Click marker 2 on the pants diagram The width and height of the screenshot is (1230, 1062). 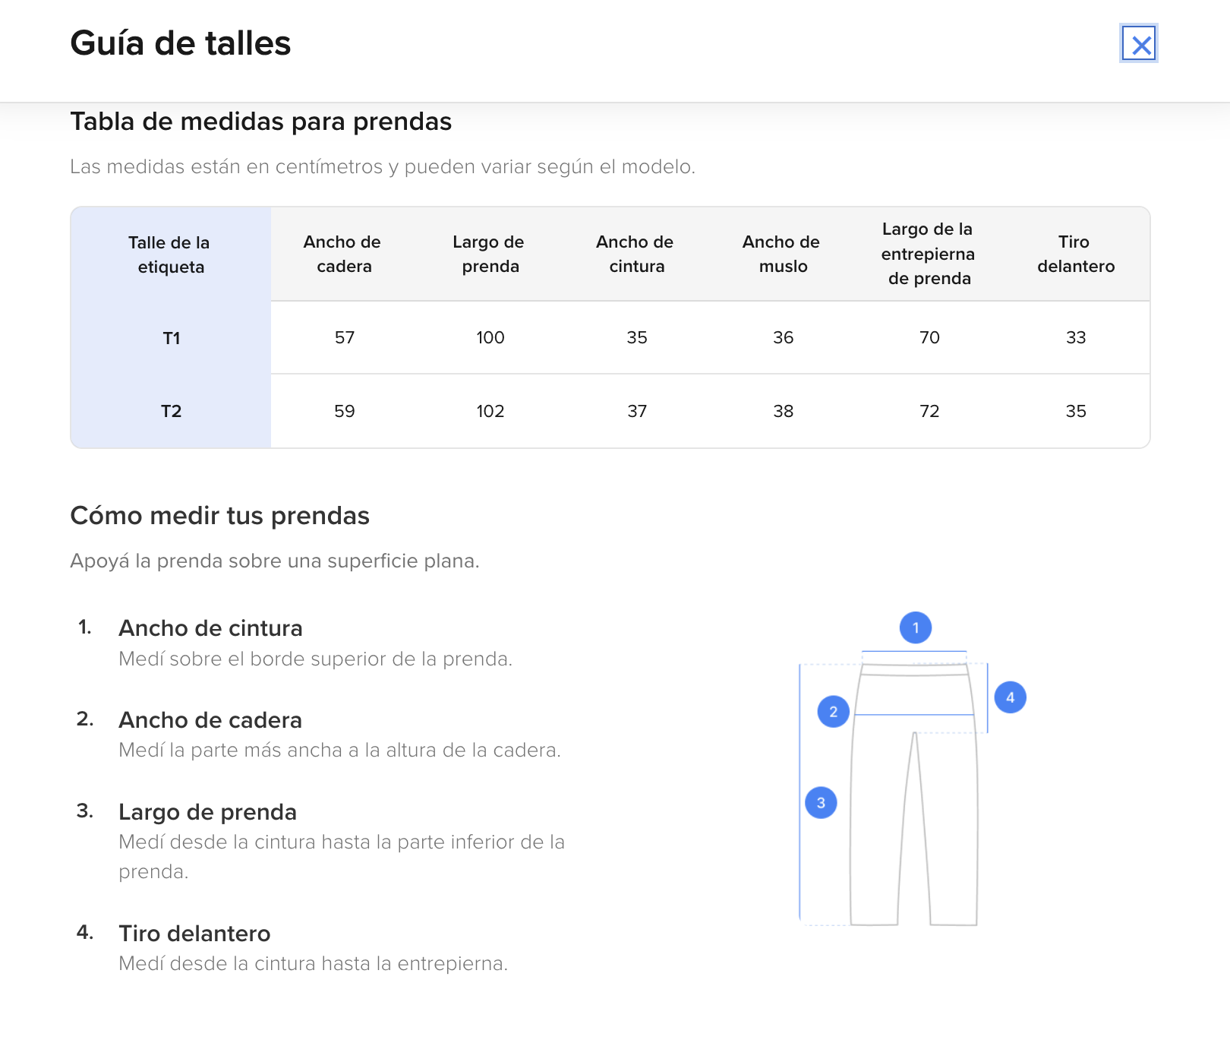click(833, 712)
